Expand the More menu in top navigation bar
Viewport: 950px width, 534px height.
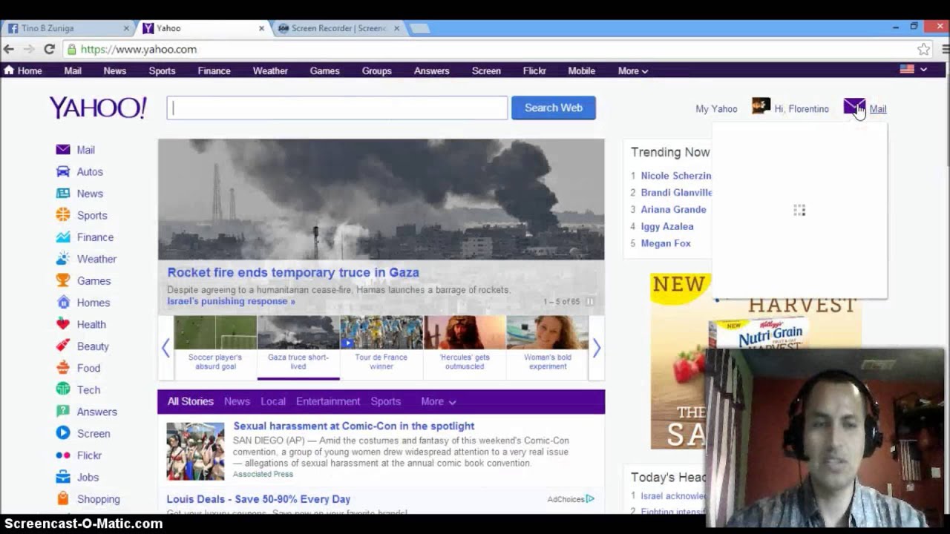tap(633, 71)
